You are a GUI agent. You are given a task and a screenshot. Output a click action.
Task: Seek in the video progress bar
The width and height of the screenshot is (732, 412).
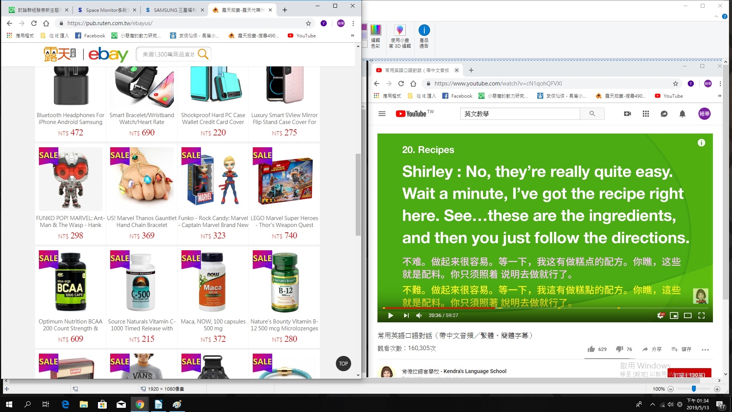tap(545, 308)
